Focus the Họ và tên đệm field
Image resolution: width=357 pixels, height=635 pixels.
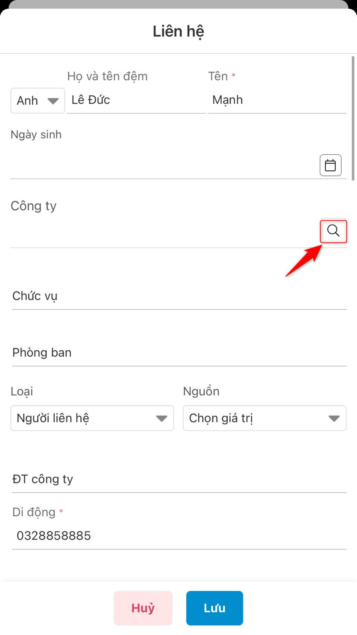pyautogui.click(x=136, y=100)
